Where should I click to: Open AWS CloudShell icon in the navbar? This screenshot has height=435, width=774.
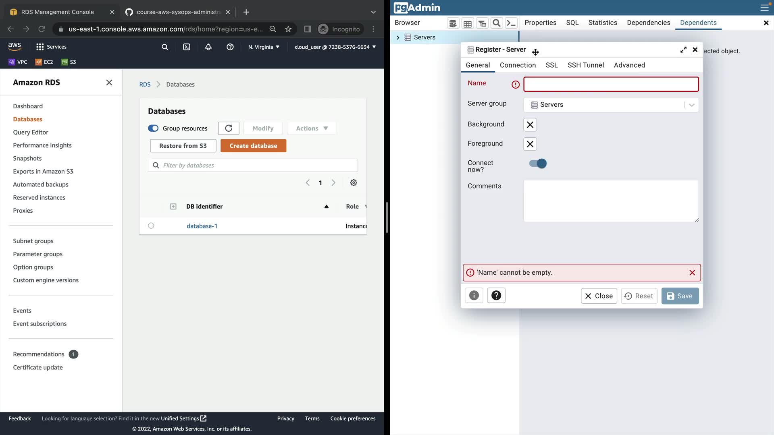[187, 47]
